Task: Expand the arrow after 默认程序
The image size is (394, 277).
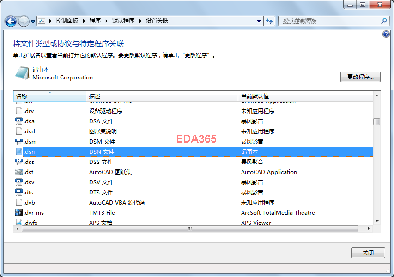Action: (140, 21)
